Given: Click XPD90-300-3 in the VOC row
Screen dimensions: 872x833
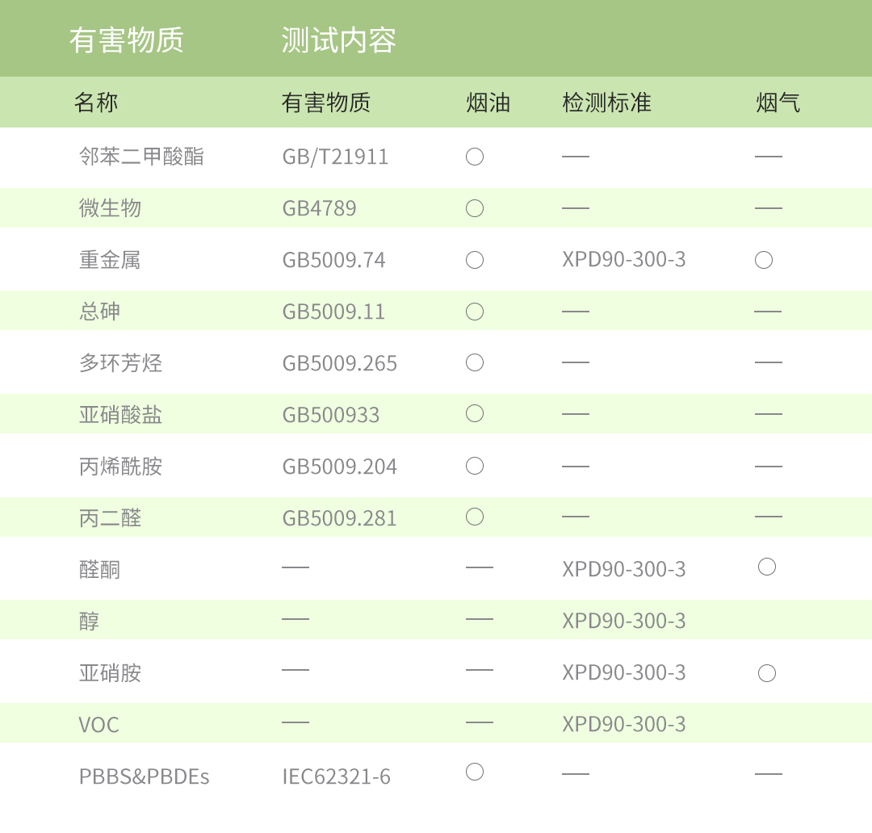Looking at the screenshot, I should (x=624, y=724).
